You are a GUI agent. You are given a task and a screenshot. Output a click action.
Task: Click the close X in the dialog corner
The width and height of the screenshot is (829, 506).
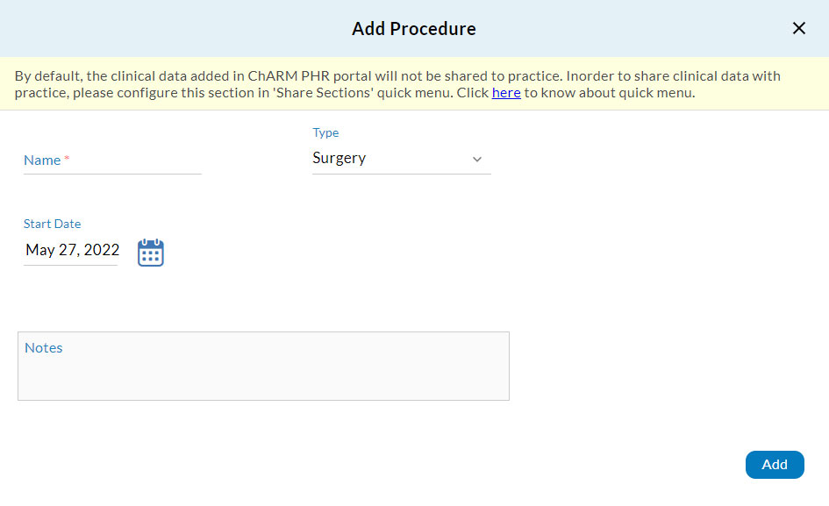[x=799, y=27]
